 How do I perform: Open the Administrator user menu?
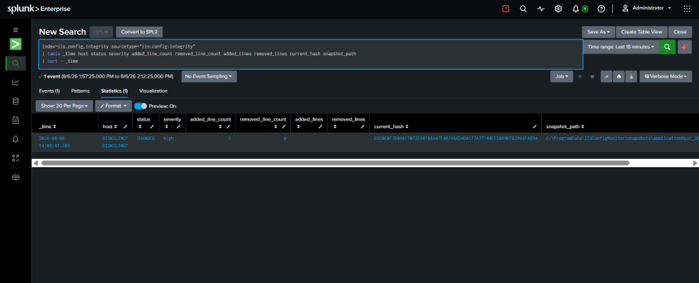pos(646,8)
